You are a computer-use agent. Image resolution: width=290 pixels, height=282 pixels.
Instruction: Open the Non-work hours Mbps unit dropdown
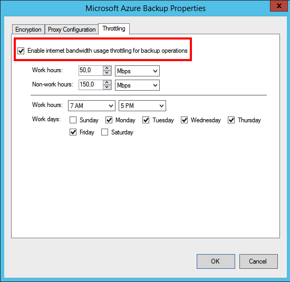click(x=137, y=85)
